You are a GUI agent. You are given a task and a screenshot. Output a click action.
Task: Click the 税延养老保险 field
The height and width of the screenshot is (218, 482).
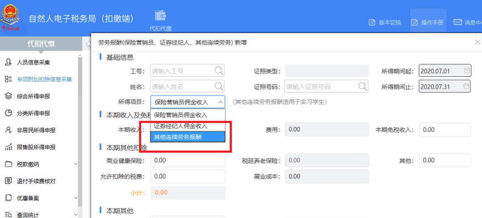326,160
